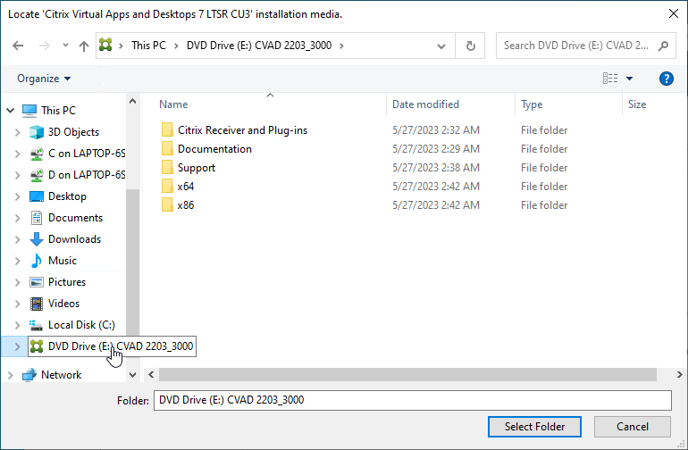Expand C on LAPTOP-6S network drive

(x=18, y=154)
